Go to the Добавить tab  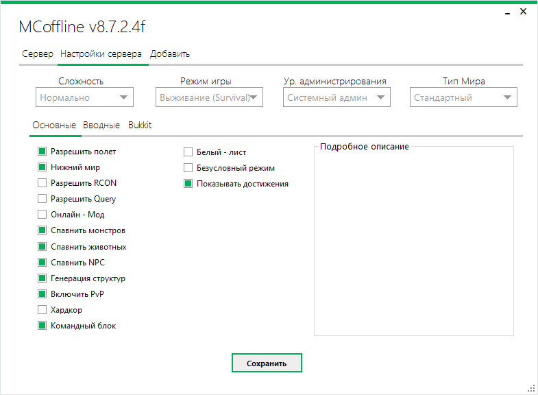click(170, 54)
